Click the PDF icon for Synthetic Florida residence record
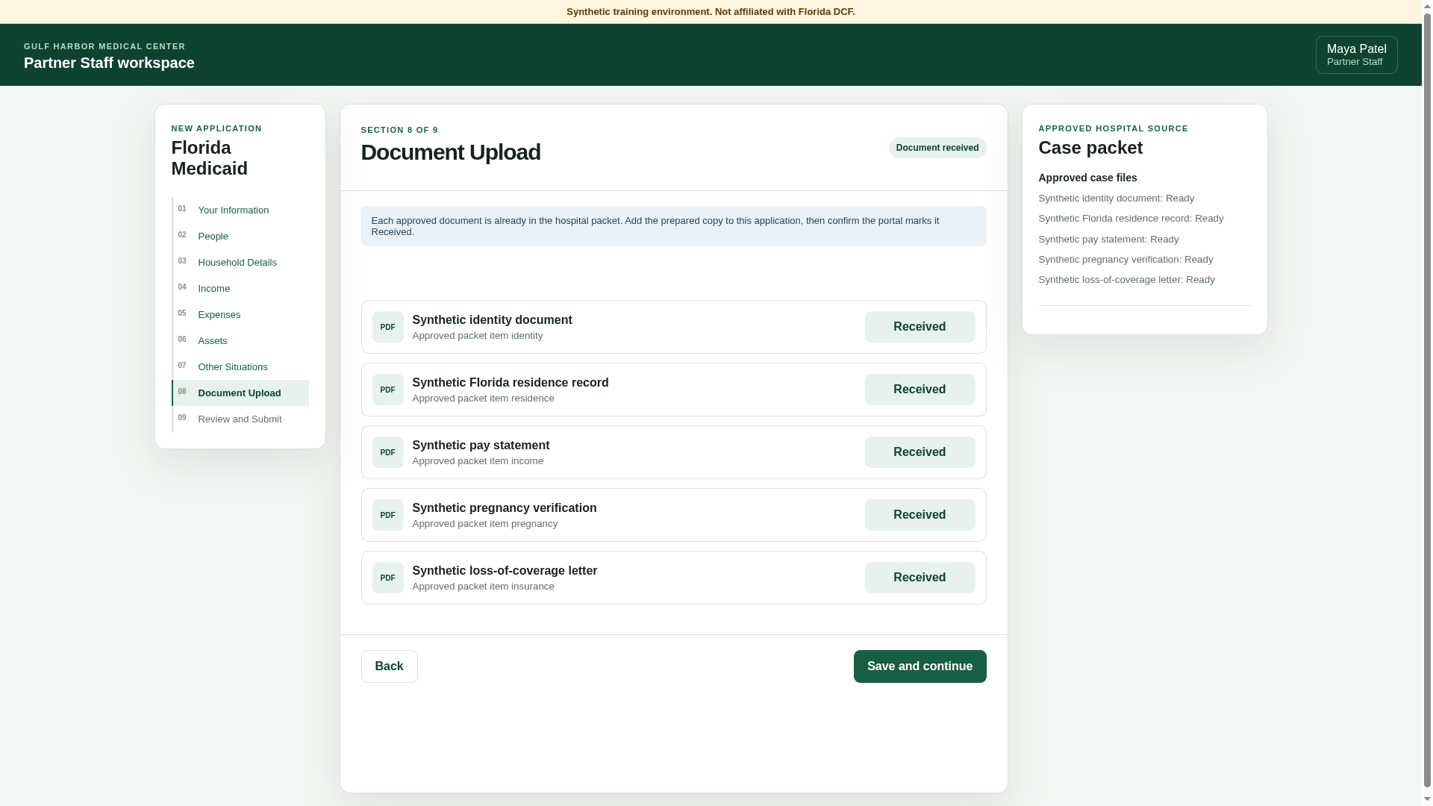Viewport: 1433px width, 806px height. click(387, 390)
